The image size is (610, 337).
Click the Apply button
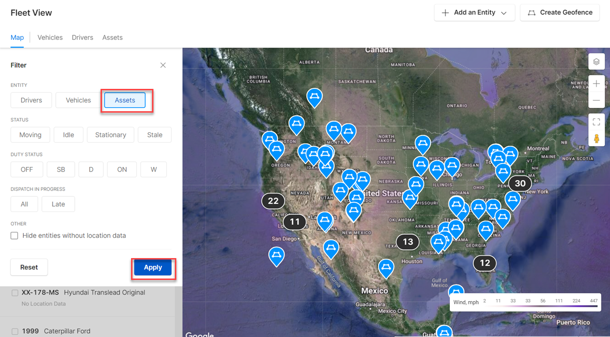pos(153,267)
